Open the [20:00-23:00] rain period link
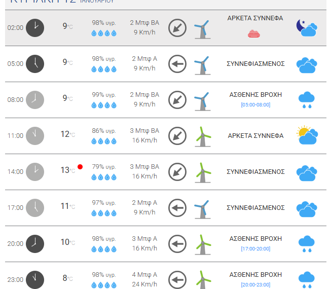This screenshot has height=289, width=331. 255,285
